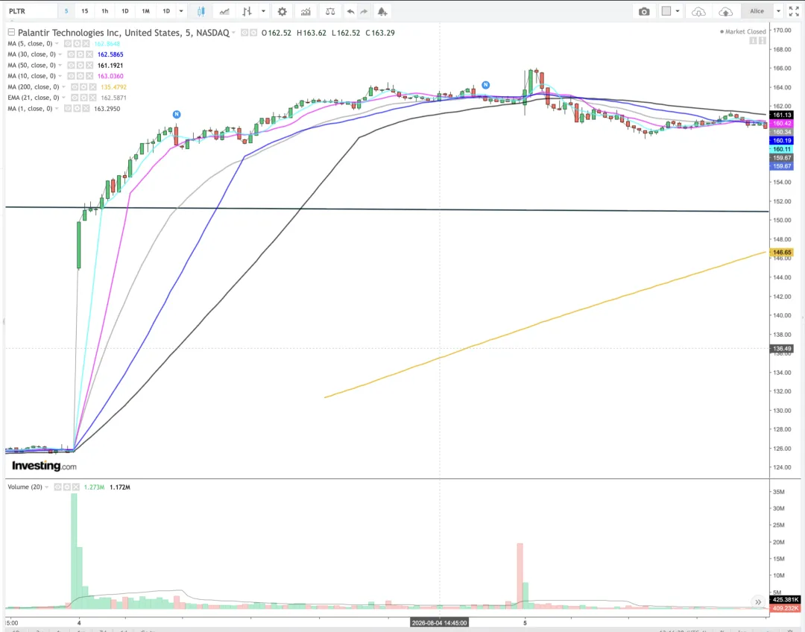Hide the EMA (21, close, 0) line

pos(75,98)
